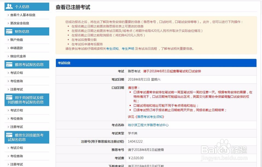Viewport: 262px width, 167px height.
Task: Select 用于英国签证及移民的雅思考试报名信息 header
Action: 27,100
